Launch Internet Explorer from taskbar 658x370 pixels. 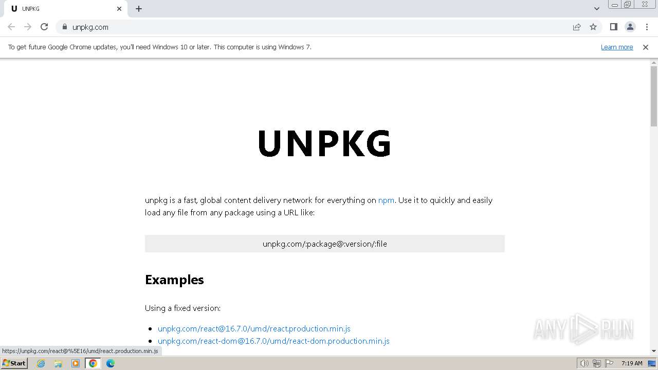click(41, 363)
